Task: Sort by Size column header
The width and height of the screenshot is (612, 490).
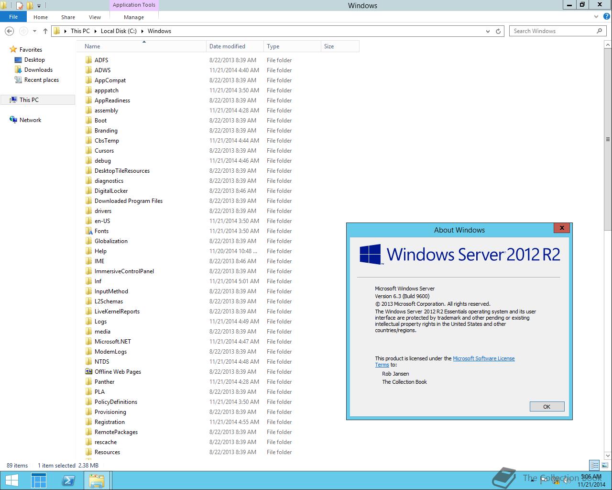Action: [340, 46]
